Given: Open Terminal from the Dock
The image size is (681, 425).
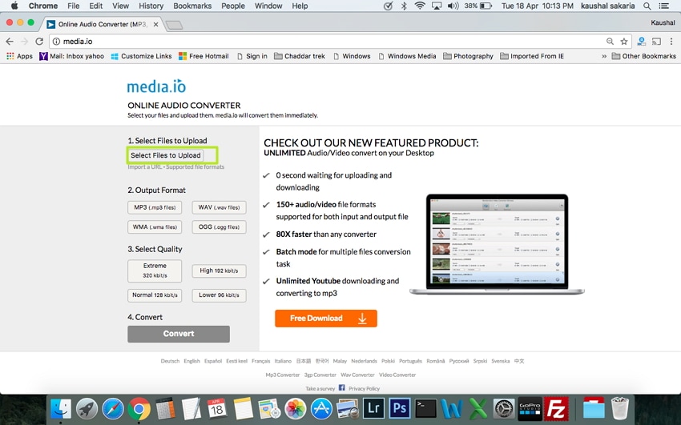Looking at the screenshot, I should (x=425, y=409).
